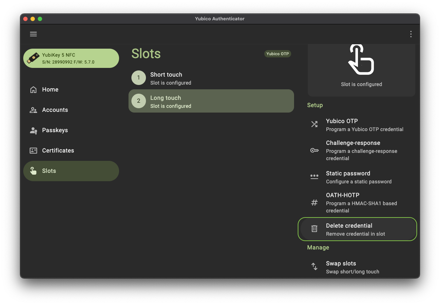Viewport: 440px width, 305px height.
Task: Click the Manage section label
Action: coord(318,248)
